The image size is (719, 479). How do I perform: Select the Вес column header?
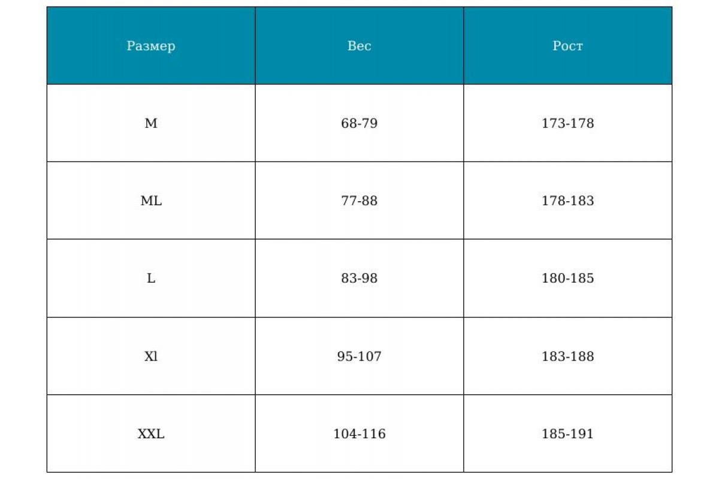(x=359, y=46)
